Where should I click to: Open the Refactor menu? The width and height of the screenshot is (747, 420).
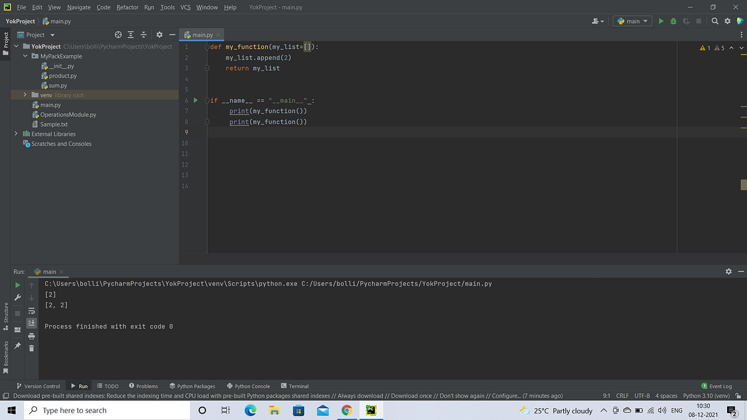click(x=128, y=7)
